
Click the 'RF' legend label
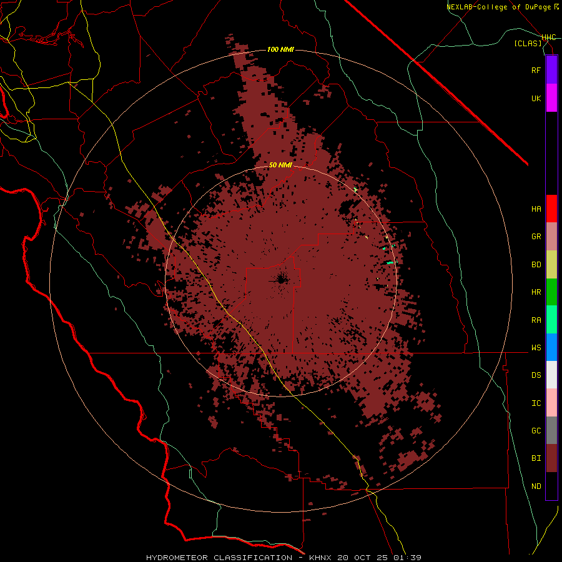click(536, 70)
